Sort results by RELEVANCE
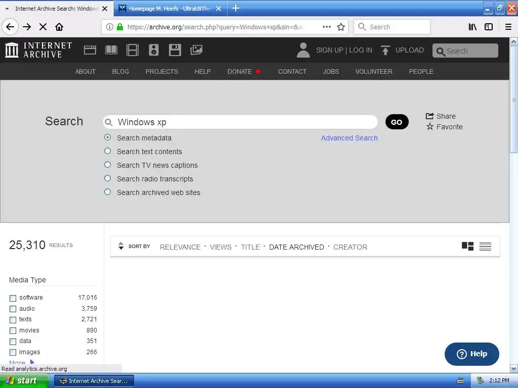Screen dimensions: 518x388 180,247
